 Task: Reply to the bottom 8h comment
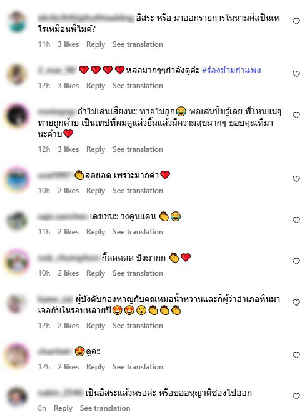(63, 408)
